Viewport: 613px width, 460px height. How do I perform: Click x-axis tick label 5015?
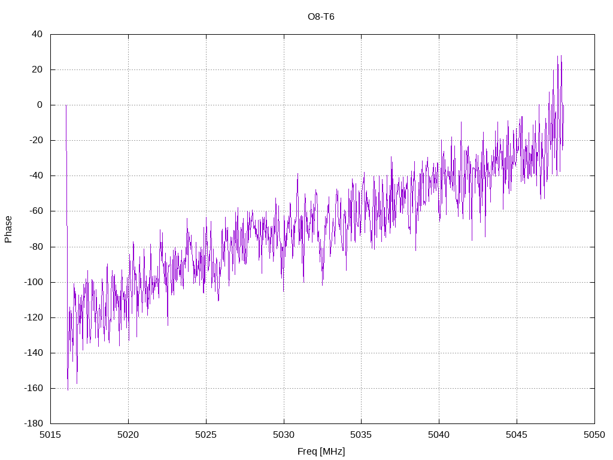tap(50, 435)
